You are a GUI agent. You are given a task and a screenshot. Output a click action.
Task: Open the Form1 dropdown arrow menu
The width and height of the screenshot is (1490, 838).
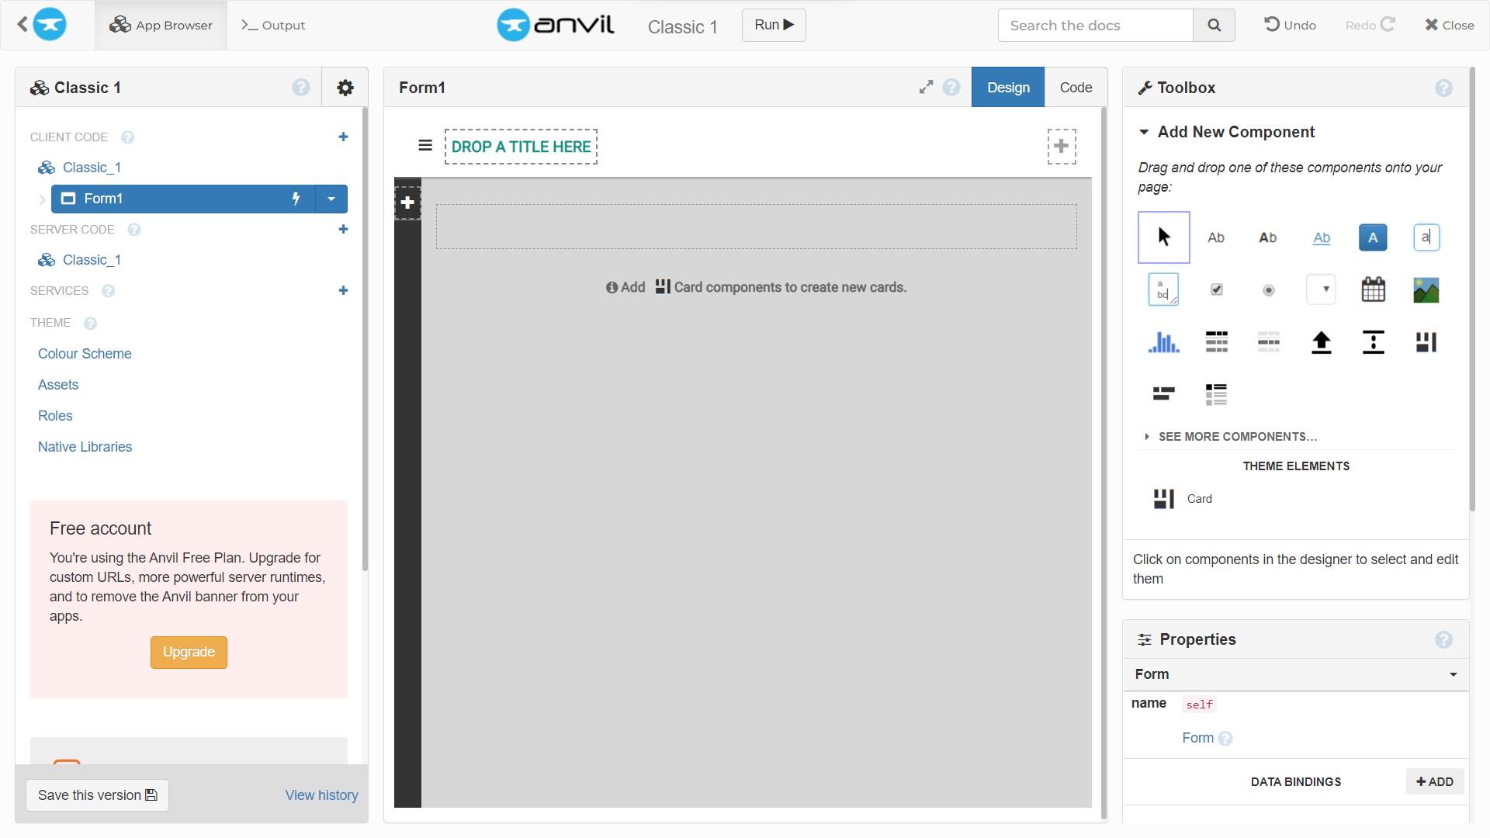pyautogui.click(x=331, y=199)
